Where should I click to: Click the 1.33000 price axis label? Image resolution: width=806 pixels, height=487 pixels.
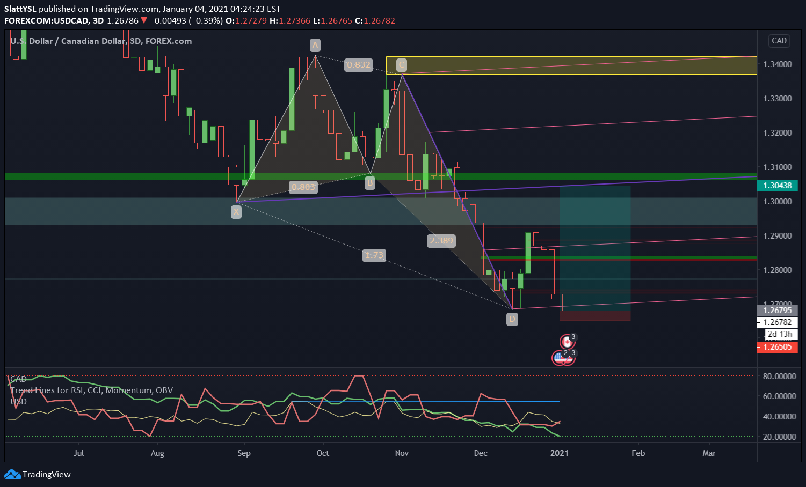(x=778, y=98)
